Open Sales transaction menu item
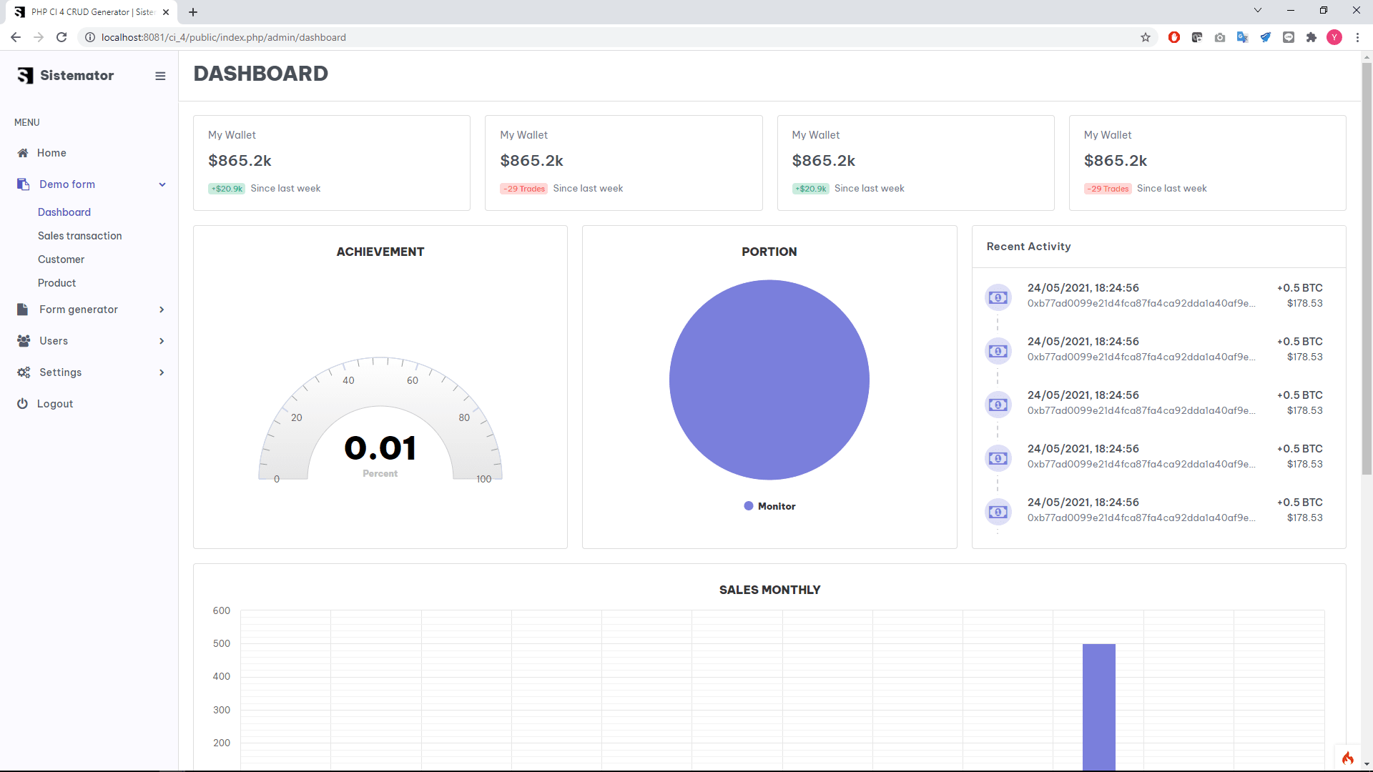This screenshot has width=1373, height=772. click(79, 236)
